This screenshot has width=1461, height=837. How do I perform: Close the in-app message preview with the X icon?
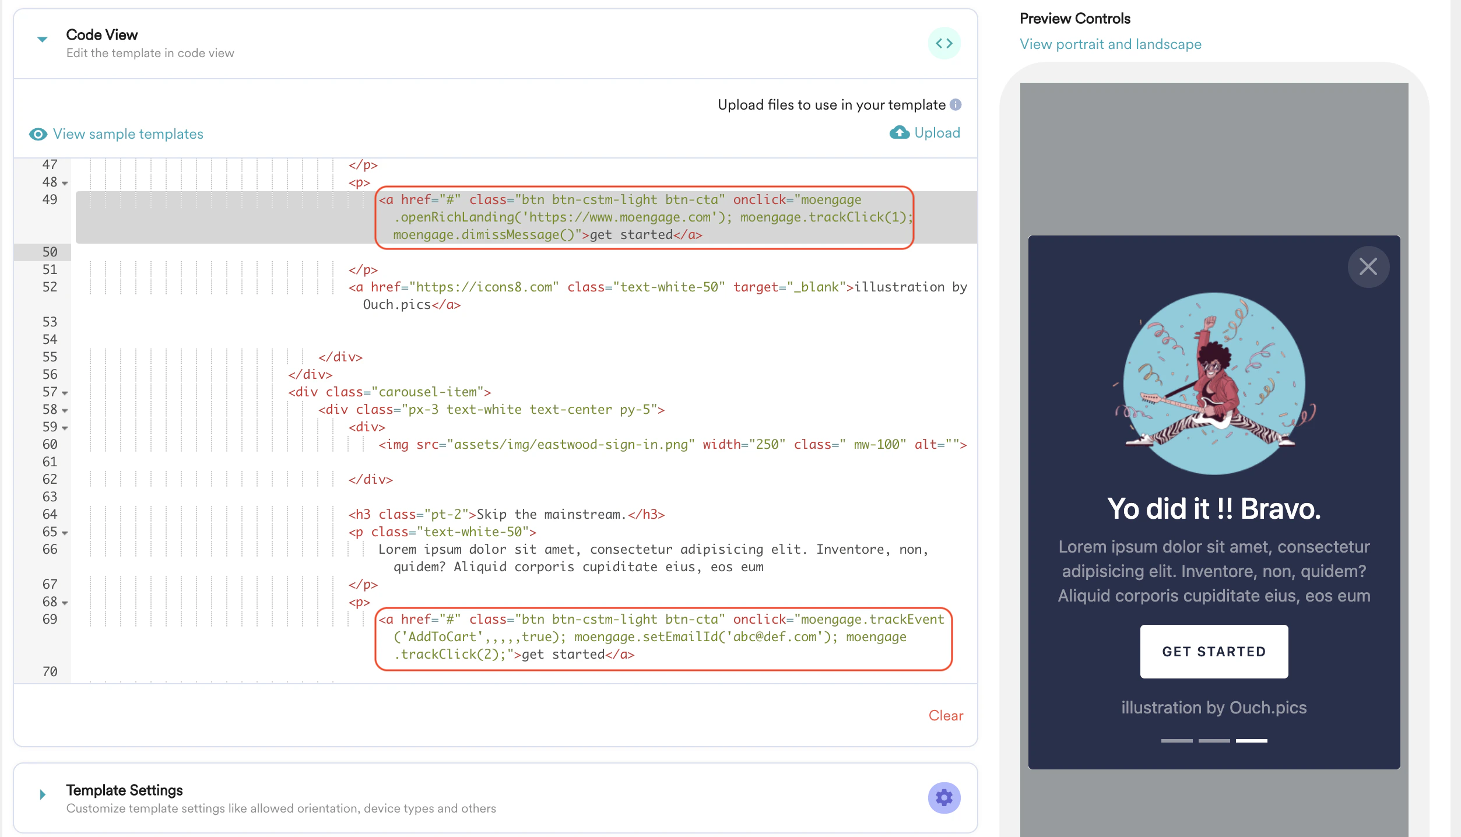click(1368, 267)
